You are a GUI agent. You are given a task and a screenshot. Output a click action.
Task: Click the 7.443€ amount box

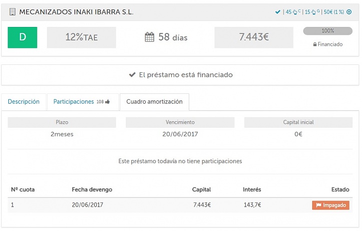tap(254, 37)
